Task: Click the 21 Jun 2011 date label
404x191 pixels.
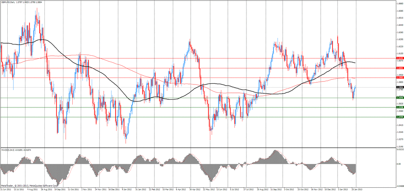Action: point(6,189)
